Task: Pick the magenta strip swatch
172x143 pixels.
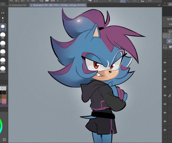Action: [x=4, y=104]
